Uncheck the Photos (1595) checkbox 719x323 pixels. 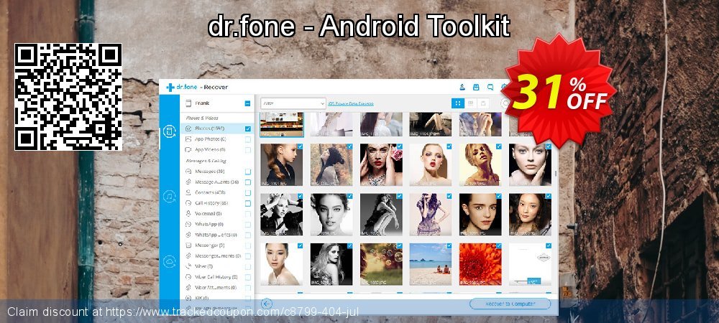click(x=247, y=128)
